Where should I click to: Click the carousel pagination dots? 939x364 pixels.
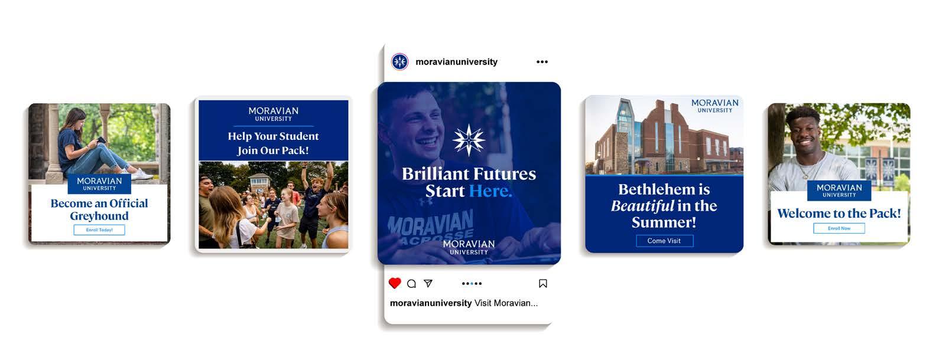click(472, 284)
